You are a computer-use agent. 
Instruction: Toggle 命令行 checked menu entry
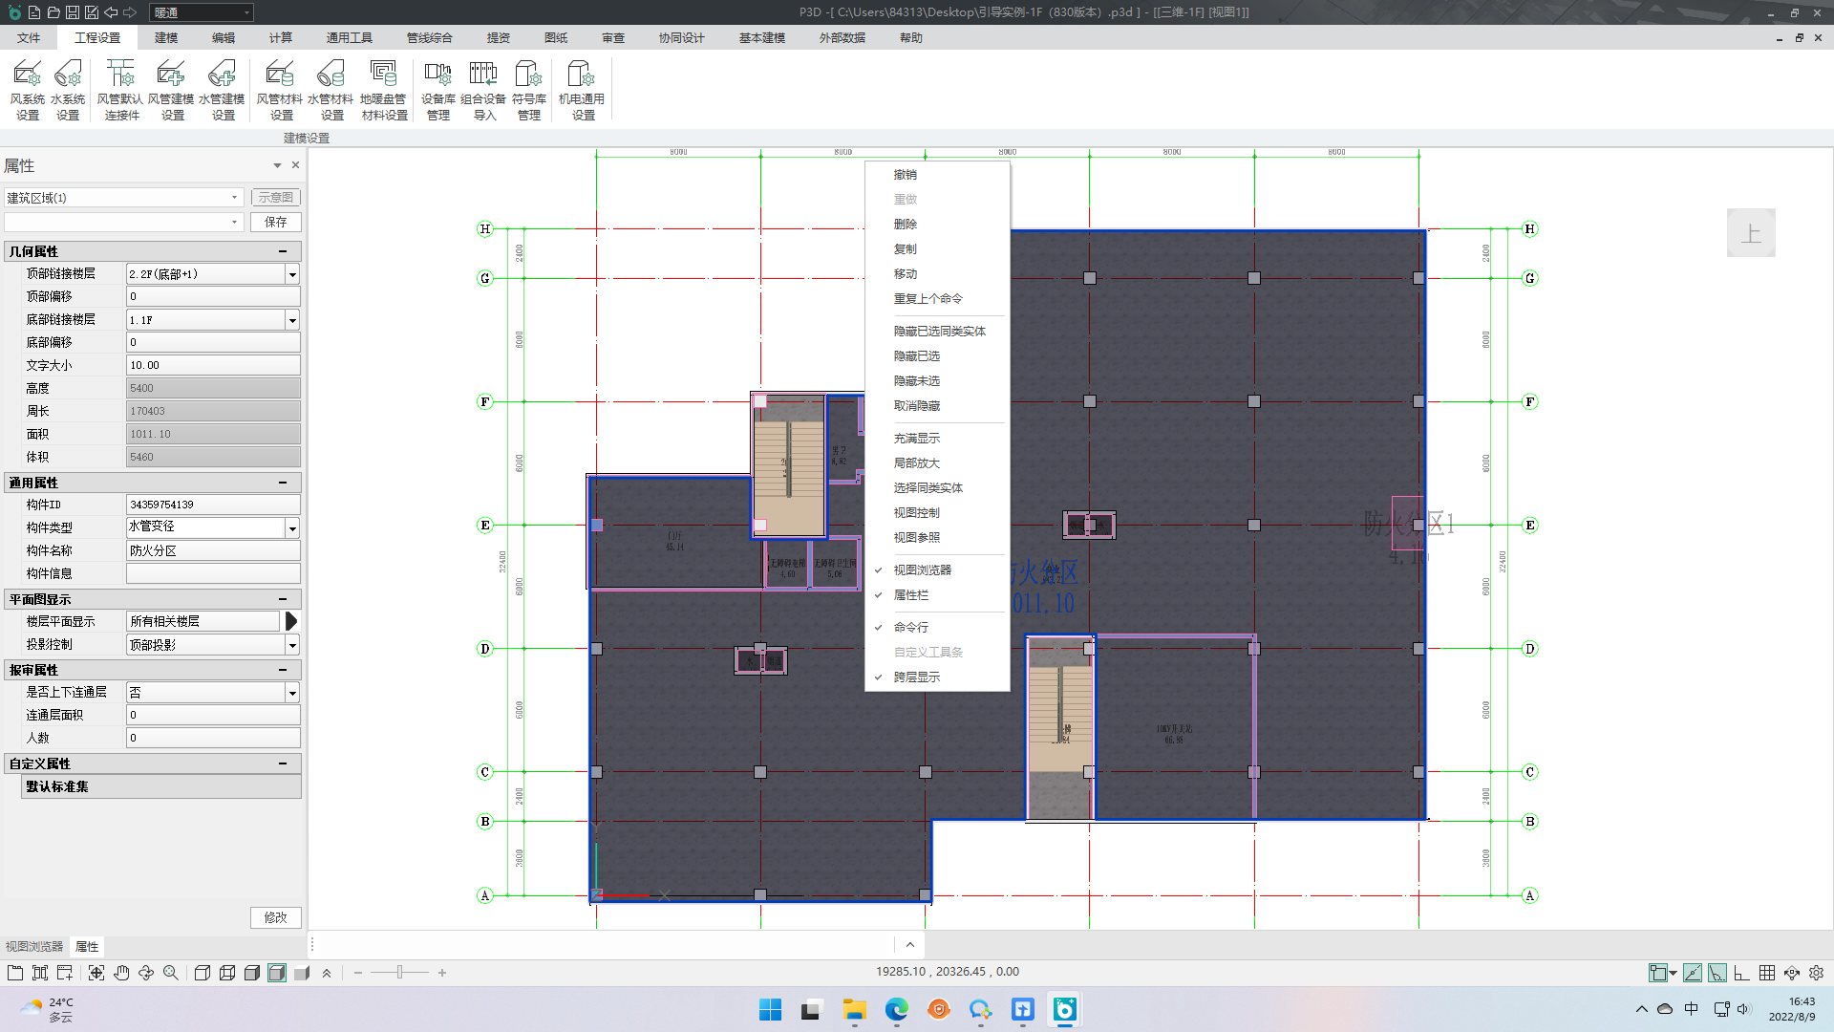tap(910, 628)
